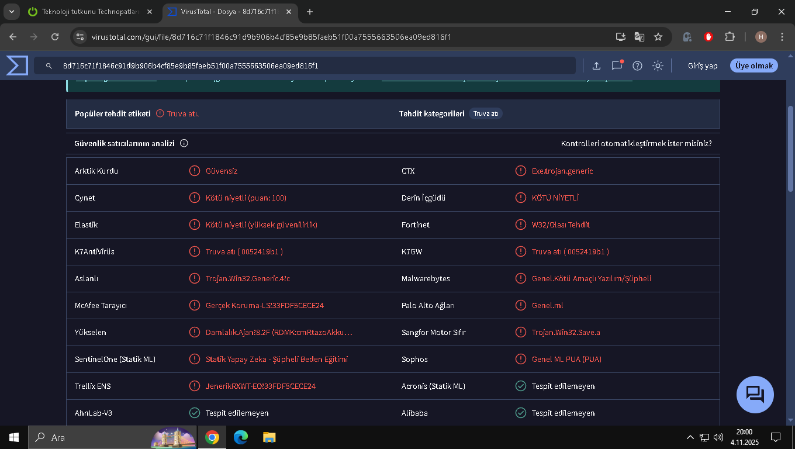This screenshot has height=449, width=795.
Task: Click the Truva atı ( 0052419b1 ) result for K7GW
Action: pos(571,251)
